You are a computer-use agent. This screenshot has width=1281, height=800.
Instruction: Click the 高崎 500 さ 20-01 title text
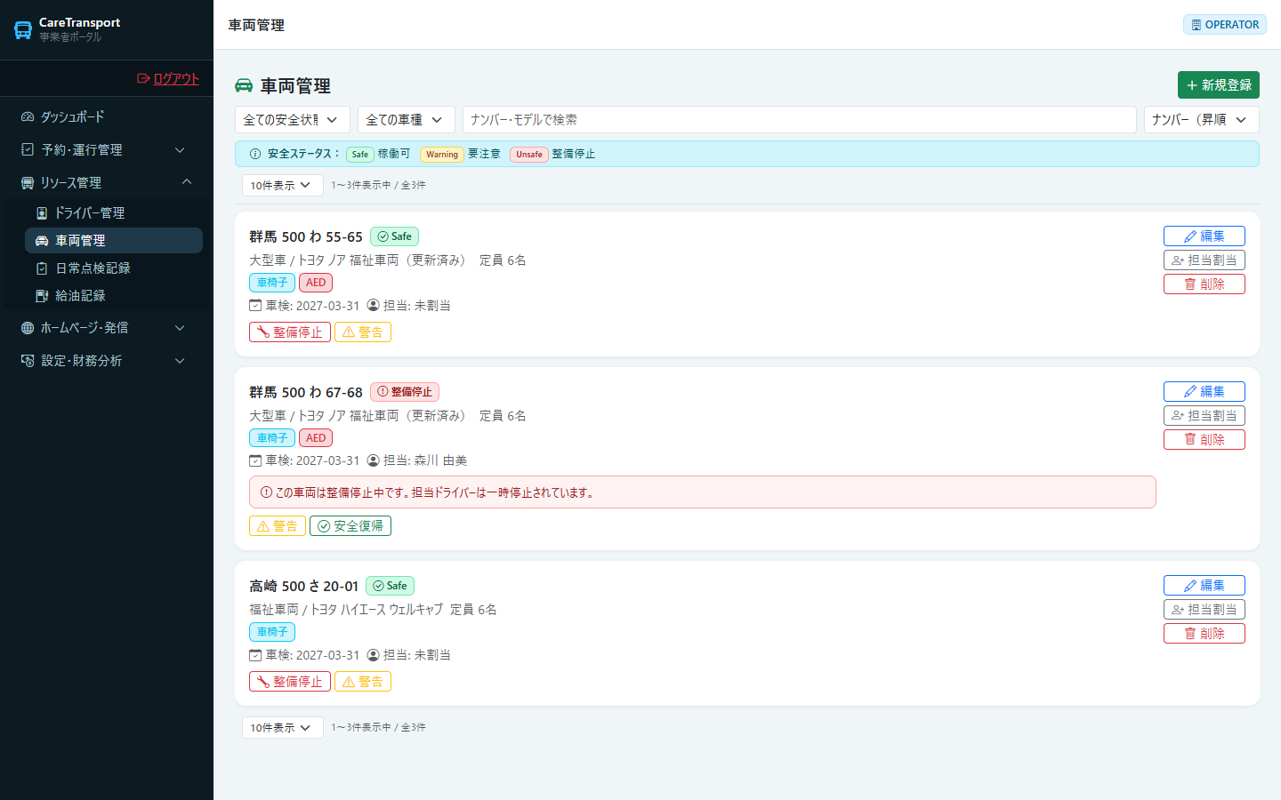pos(303,586)
